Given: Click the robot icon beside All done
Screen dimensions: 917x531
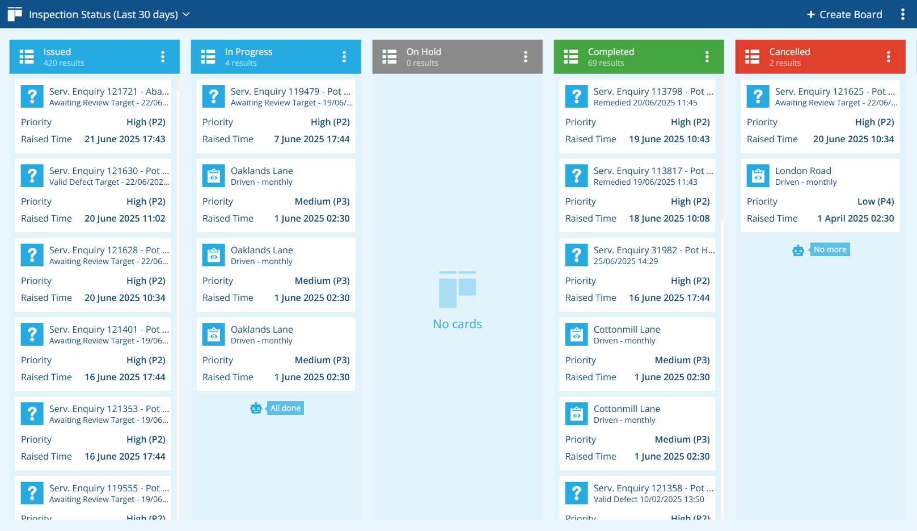Looking at the screenshot, I should (x=256, y=408).
